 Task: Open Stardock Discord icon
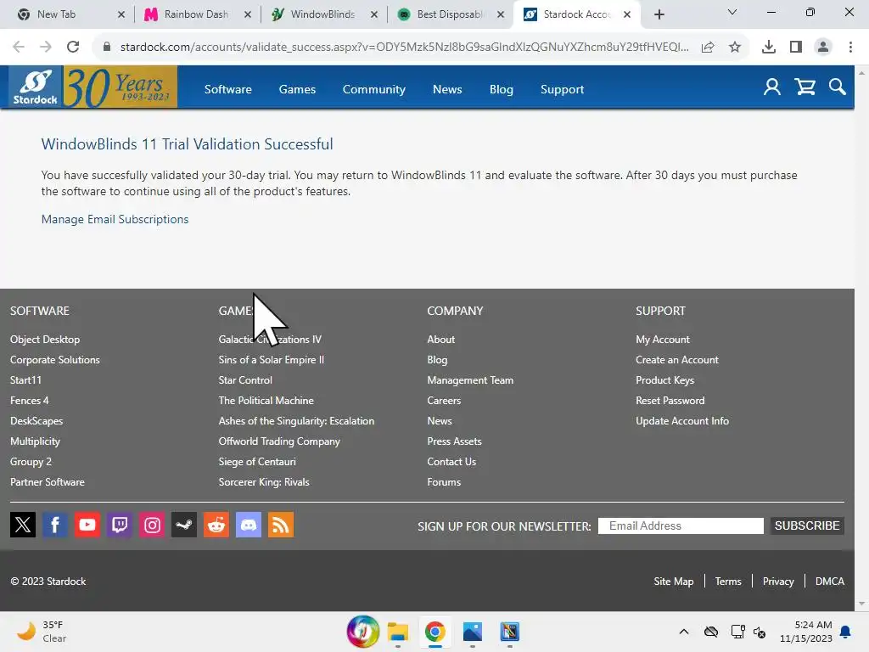coord(249,525)
